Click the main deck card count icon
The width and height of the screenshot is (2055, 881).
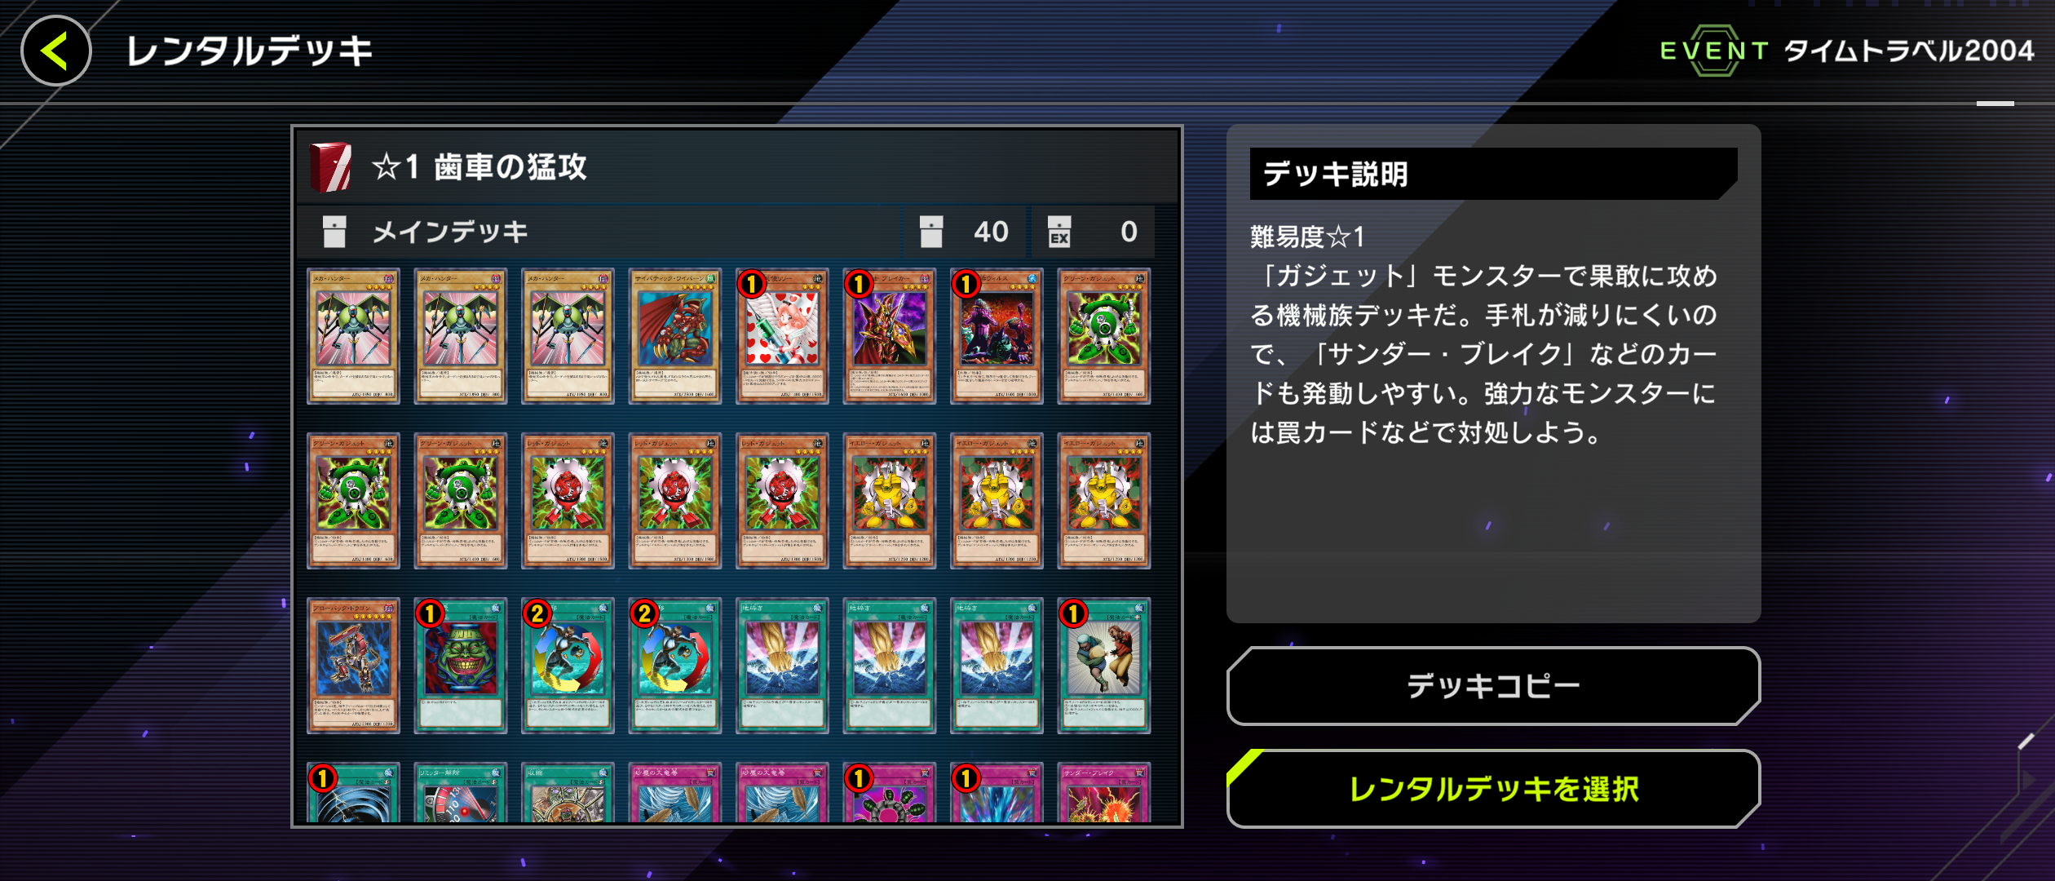[931, 232]
